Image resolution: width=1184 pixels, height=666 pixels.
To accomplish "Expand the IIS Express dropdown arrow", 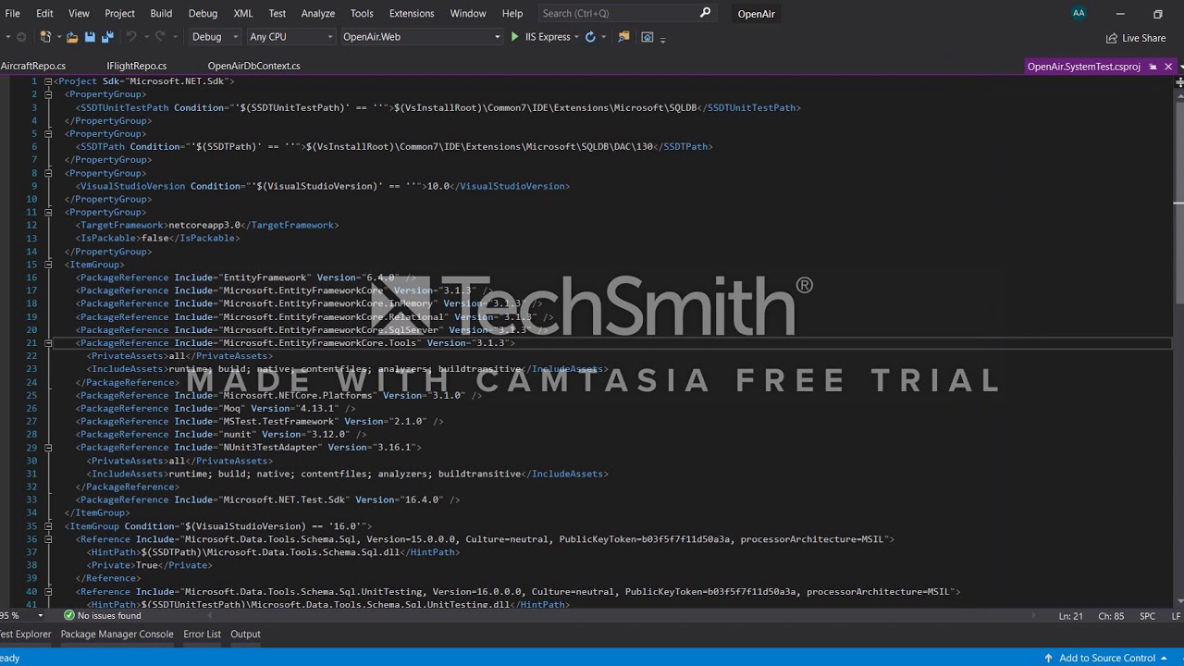I will click(576, 37).
